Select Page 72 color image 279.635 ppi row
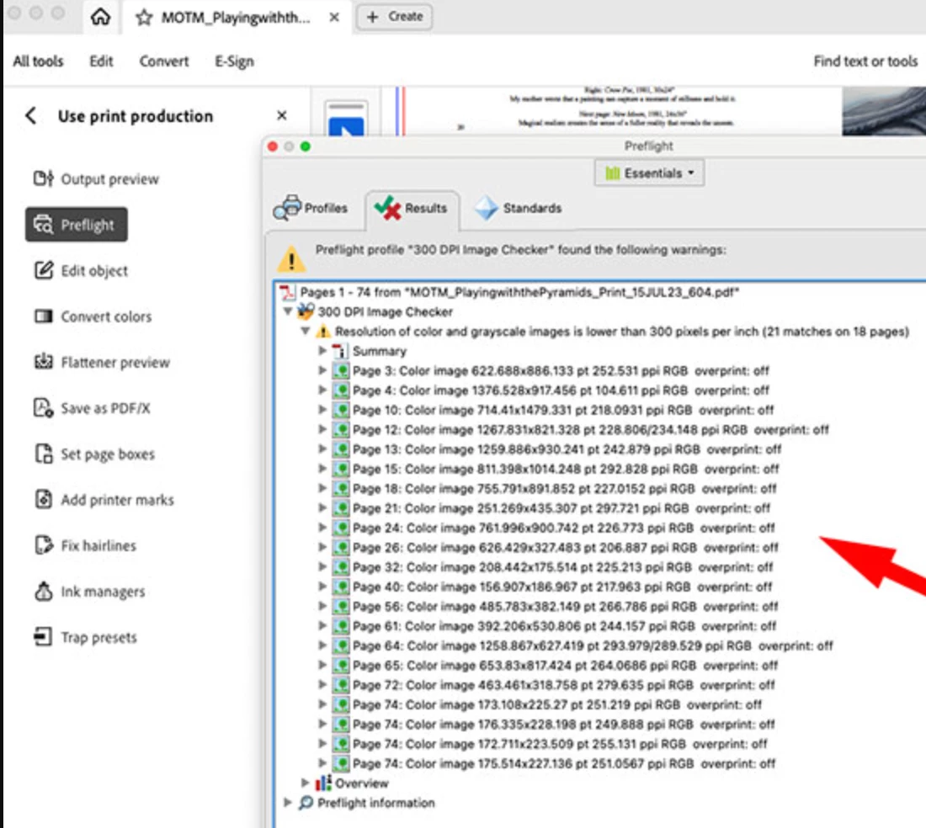The image size is (926, 828). (564, 685)
